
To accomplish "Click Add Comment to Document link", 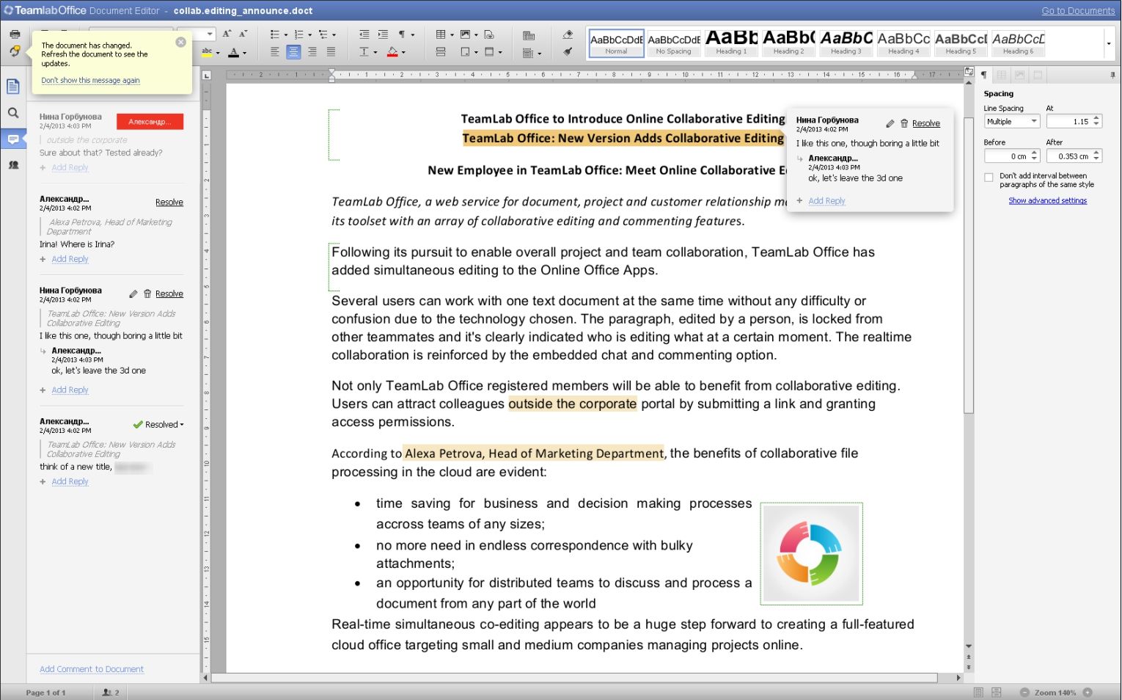I will [92, 669].
